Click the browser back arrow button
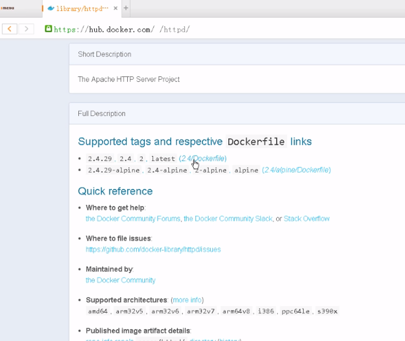 tap(10, 29)
